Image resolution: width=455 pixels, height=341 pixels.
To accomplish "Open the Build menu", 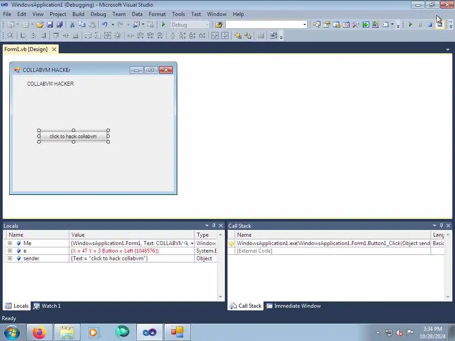I will pyautogui.click(x=78, y=14).
